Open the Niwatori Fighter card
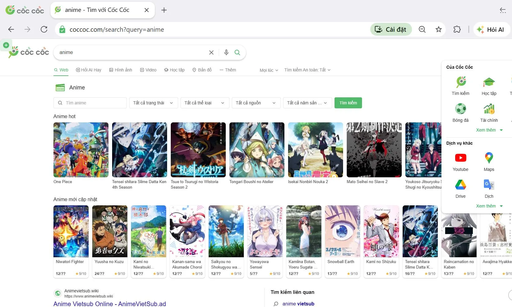Image resolution: width=512 pixels, height=307 pixels. point(71,241)
